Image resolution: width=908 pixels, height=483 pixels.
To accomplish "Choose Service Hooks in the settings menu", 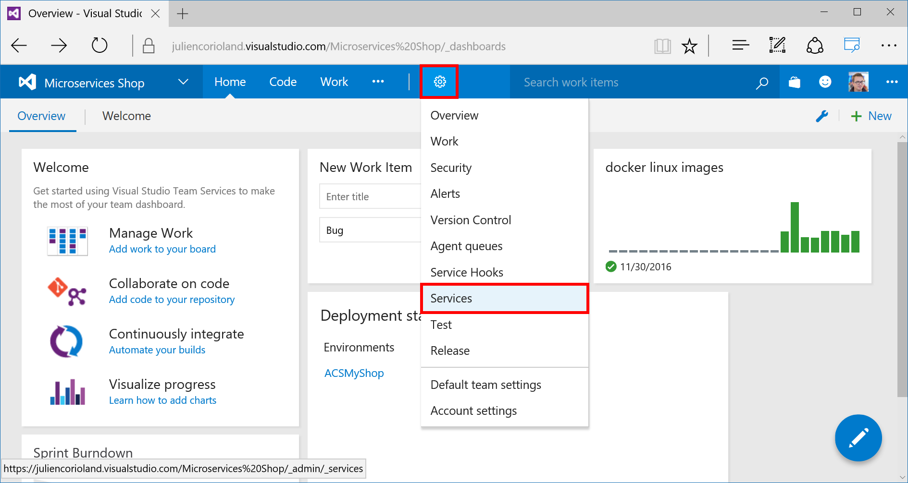I will 505,272.
